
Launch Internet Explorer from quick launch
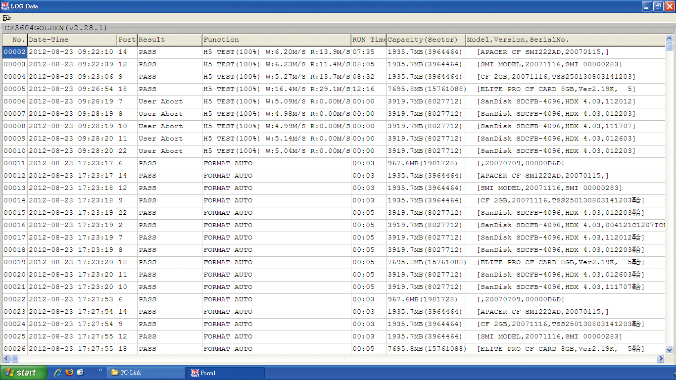coord(58,372)
